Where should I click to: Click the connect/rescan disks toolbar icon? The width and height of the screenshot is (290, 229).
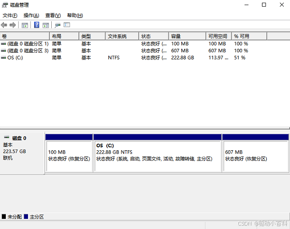click(58, 25)
